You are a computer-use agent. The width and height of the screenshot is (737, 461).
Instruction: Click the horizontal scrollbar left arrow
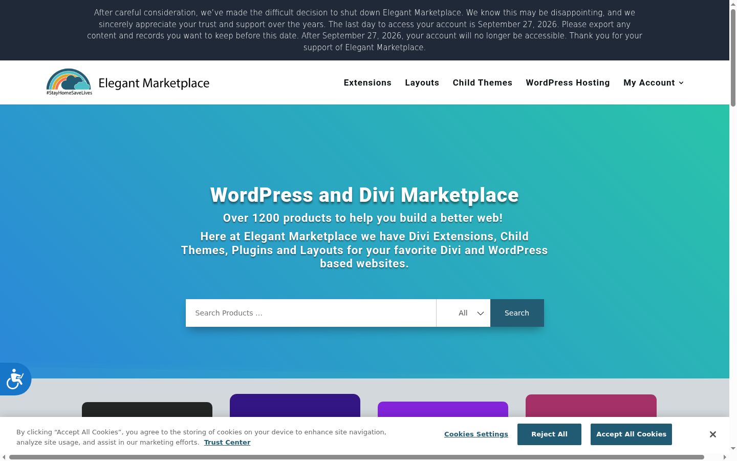[x=4, y=457]
